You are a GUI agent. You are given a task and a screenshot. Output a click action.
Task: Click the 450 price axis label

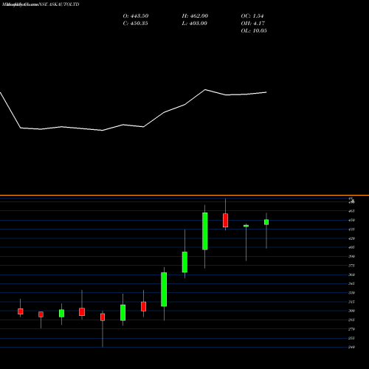352,220
